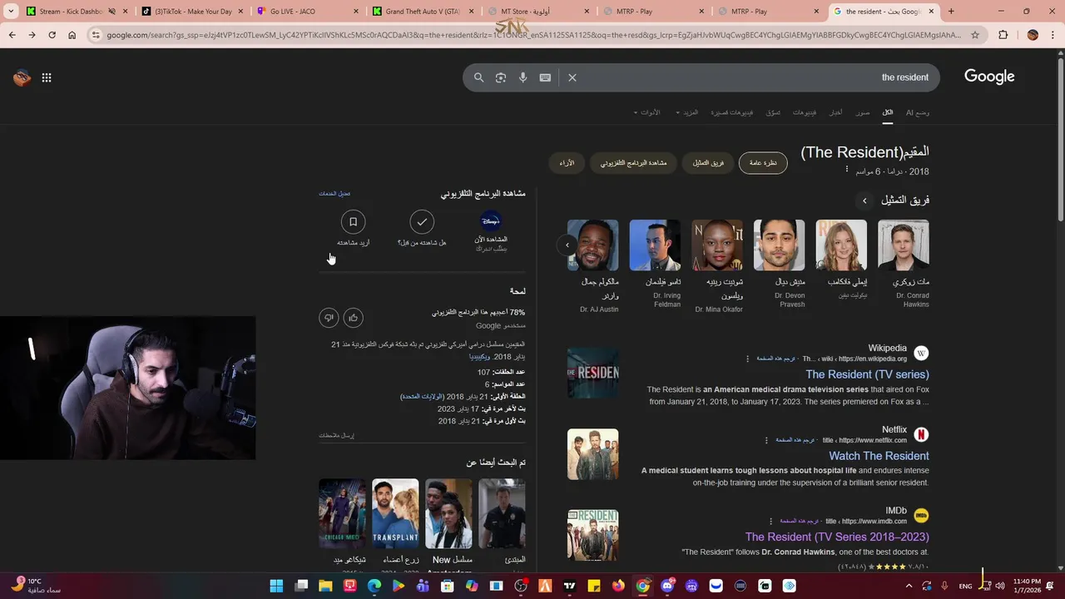The width and height of the screenshot is (1065, 599).
Task: Open three-dot menu beside IMDb result
Action: coord(770,522)
